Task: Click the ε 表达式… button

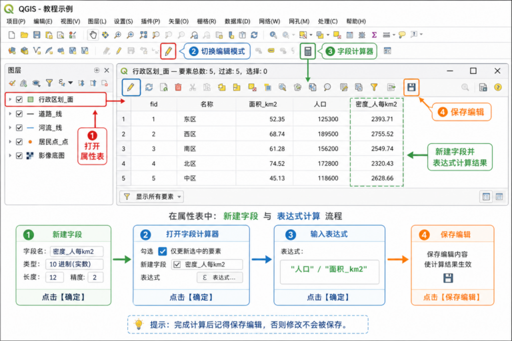Action: (220, 278)
